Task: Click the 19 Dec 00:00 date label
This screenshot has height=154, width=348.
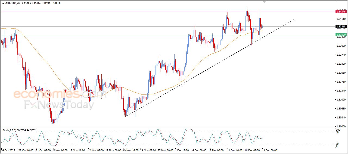Action: click(x=270, y=150)
